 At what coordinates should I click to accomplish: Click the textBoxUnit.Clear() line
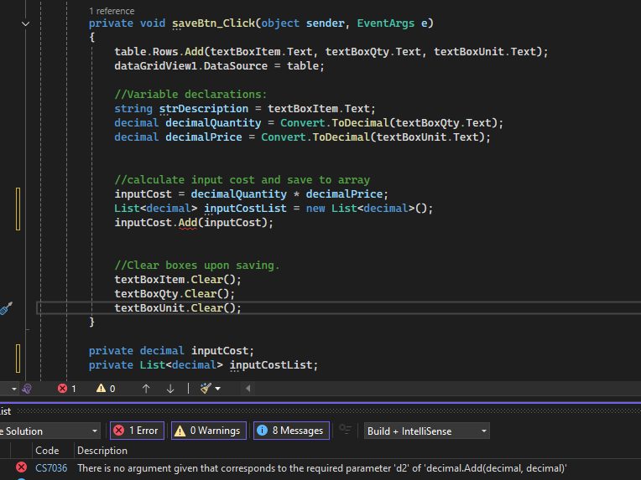click(178, 307)
